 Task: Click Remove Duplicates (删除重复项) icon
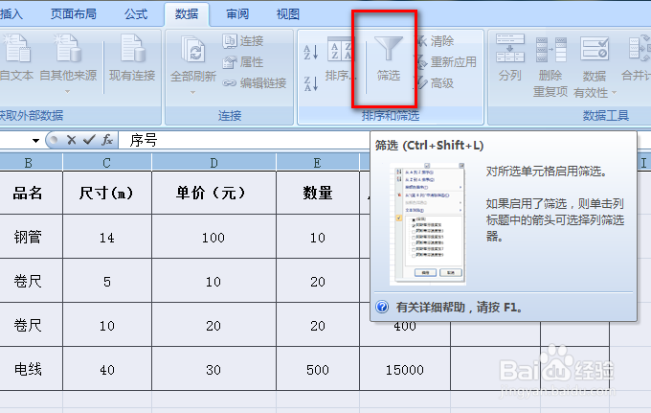click(x=550, y=50)
